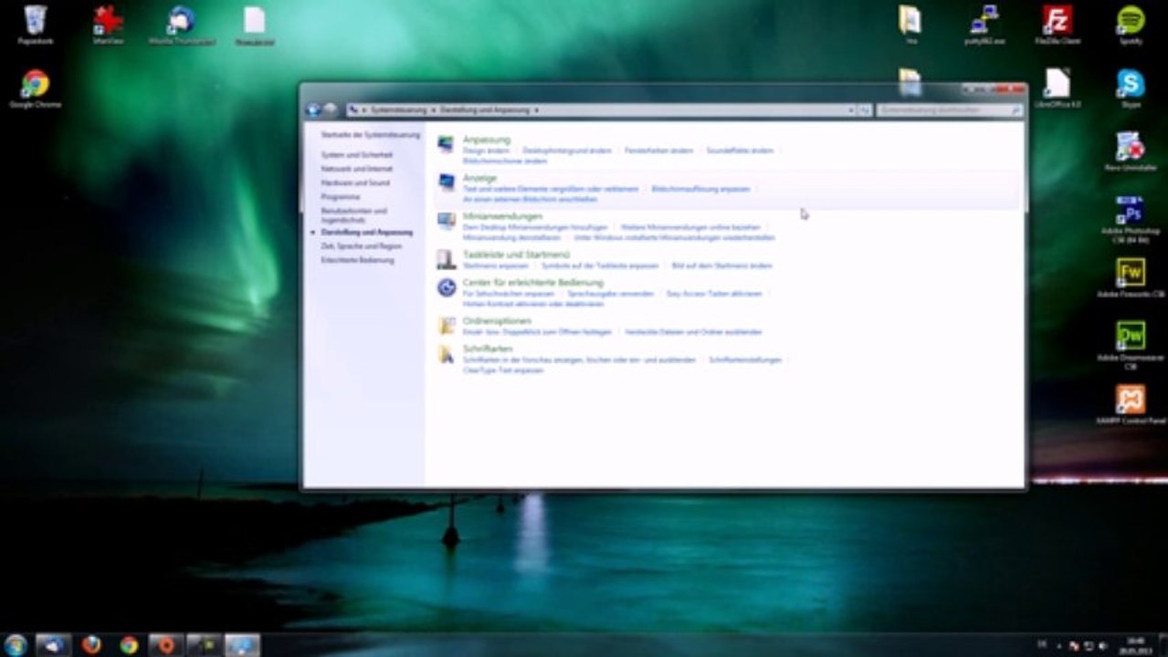The image size is (1168, 657).
Task: Select the Google Chrome desktop icon
Action: click(35, 89)
